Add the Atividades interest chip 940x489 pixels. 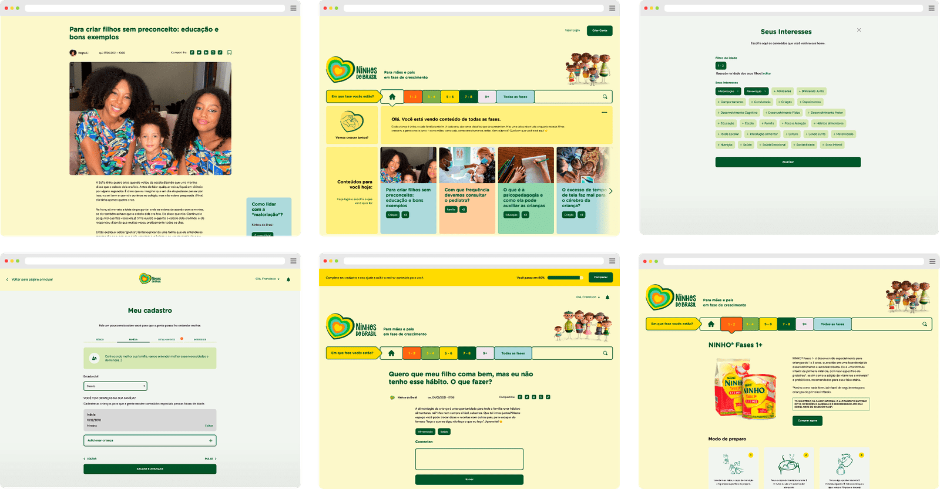click(783, 91)
